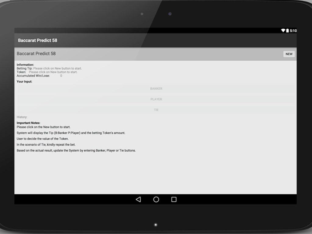The width and height of the screenshot is (312, 234).
Task: Click the grey Baccarat Predict 58 subheader
Action: (x=36, y=54)
